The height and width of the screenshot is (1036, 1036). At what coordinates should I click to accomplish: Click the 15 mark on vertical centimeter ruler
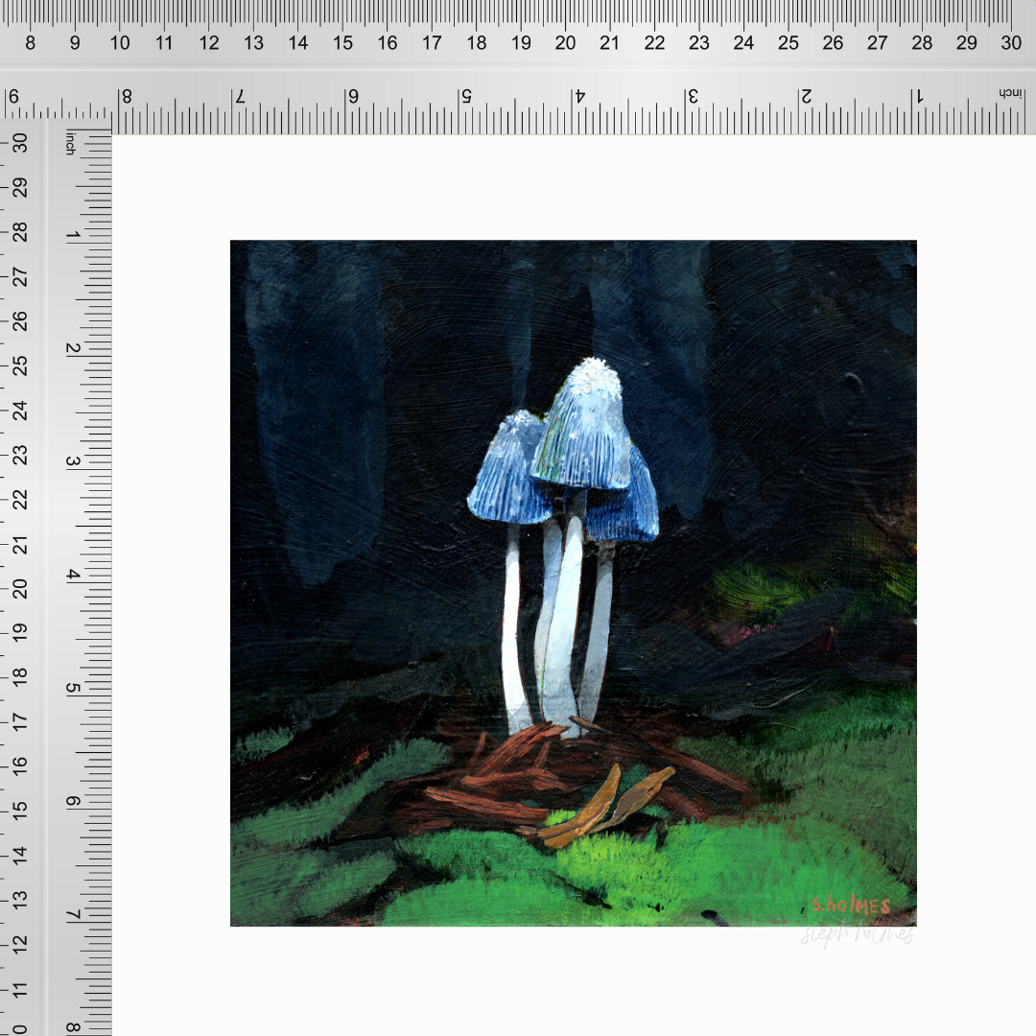pos(18,811)
